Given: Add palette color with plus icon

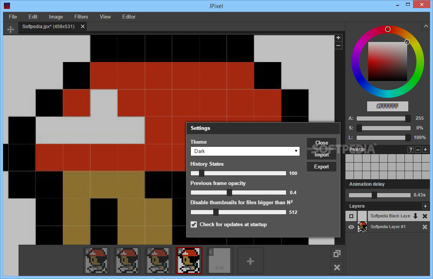Looking at the screenshot, I should [425, 150].
